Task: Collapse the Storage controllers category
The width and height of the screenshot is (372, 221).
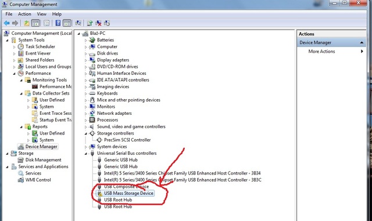Action: click(x=86, y=134)
